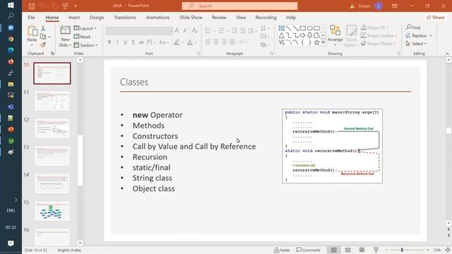Toggle Bold formatting
452x254 pixels.
[109, 42]
